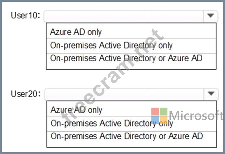The height and width of the screenshot is (154, 225).
Task: Click inside the User10 combo box field
Action: pyautogui.click(x=124, y=16)
